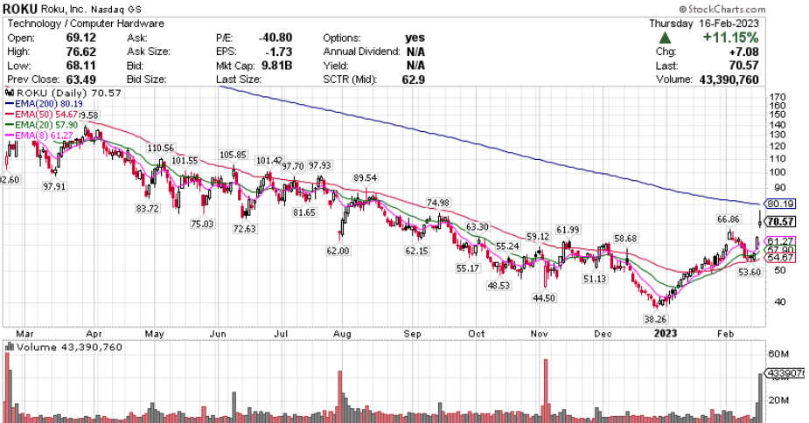Click the 20M volume axis label
Screen dimensions: 809x423
coord(778,399)
